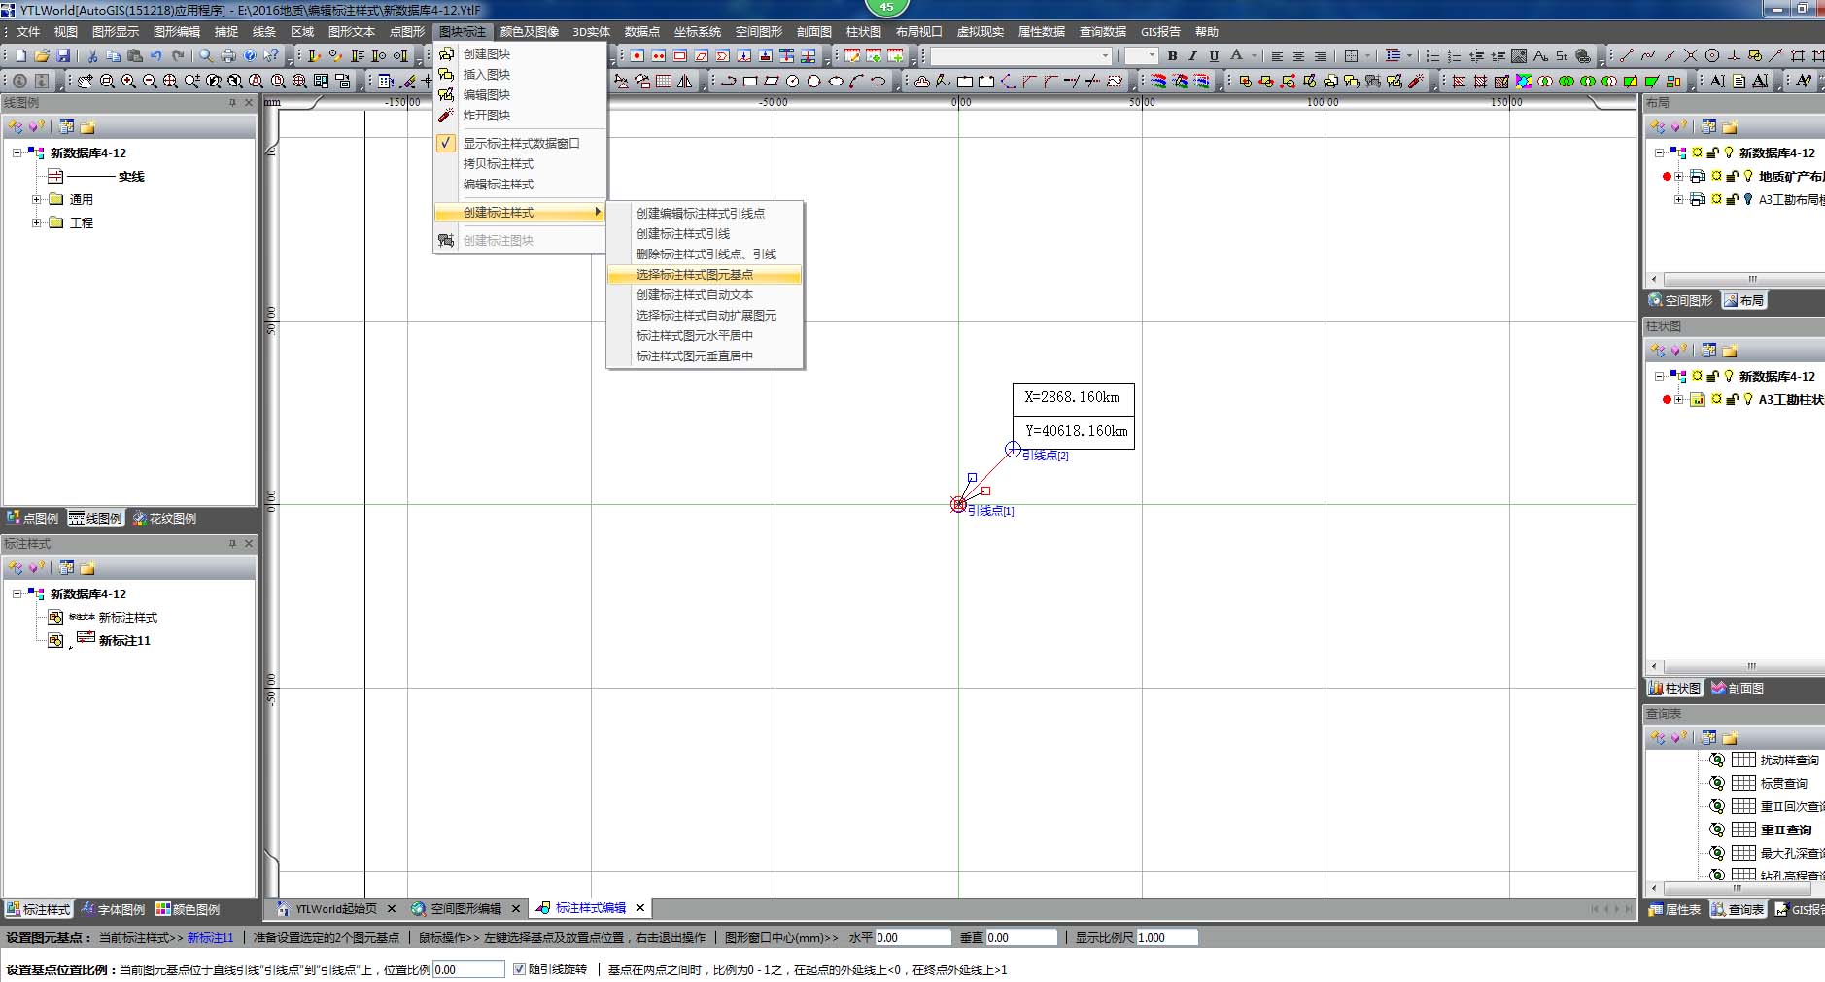This screenshot has width=1825, height=982.
Task: Select 重II查询 entry in 查询表 list
Action: [1786, 830]
